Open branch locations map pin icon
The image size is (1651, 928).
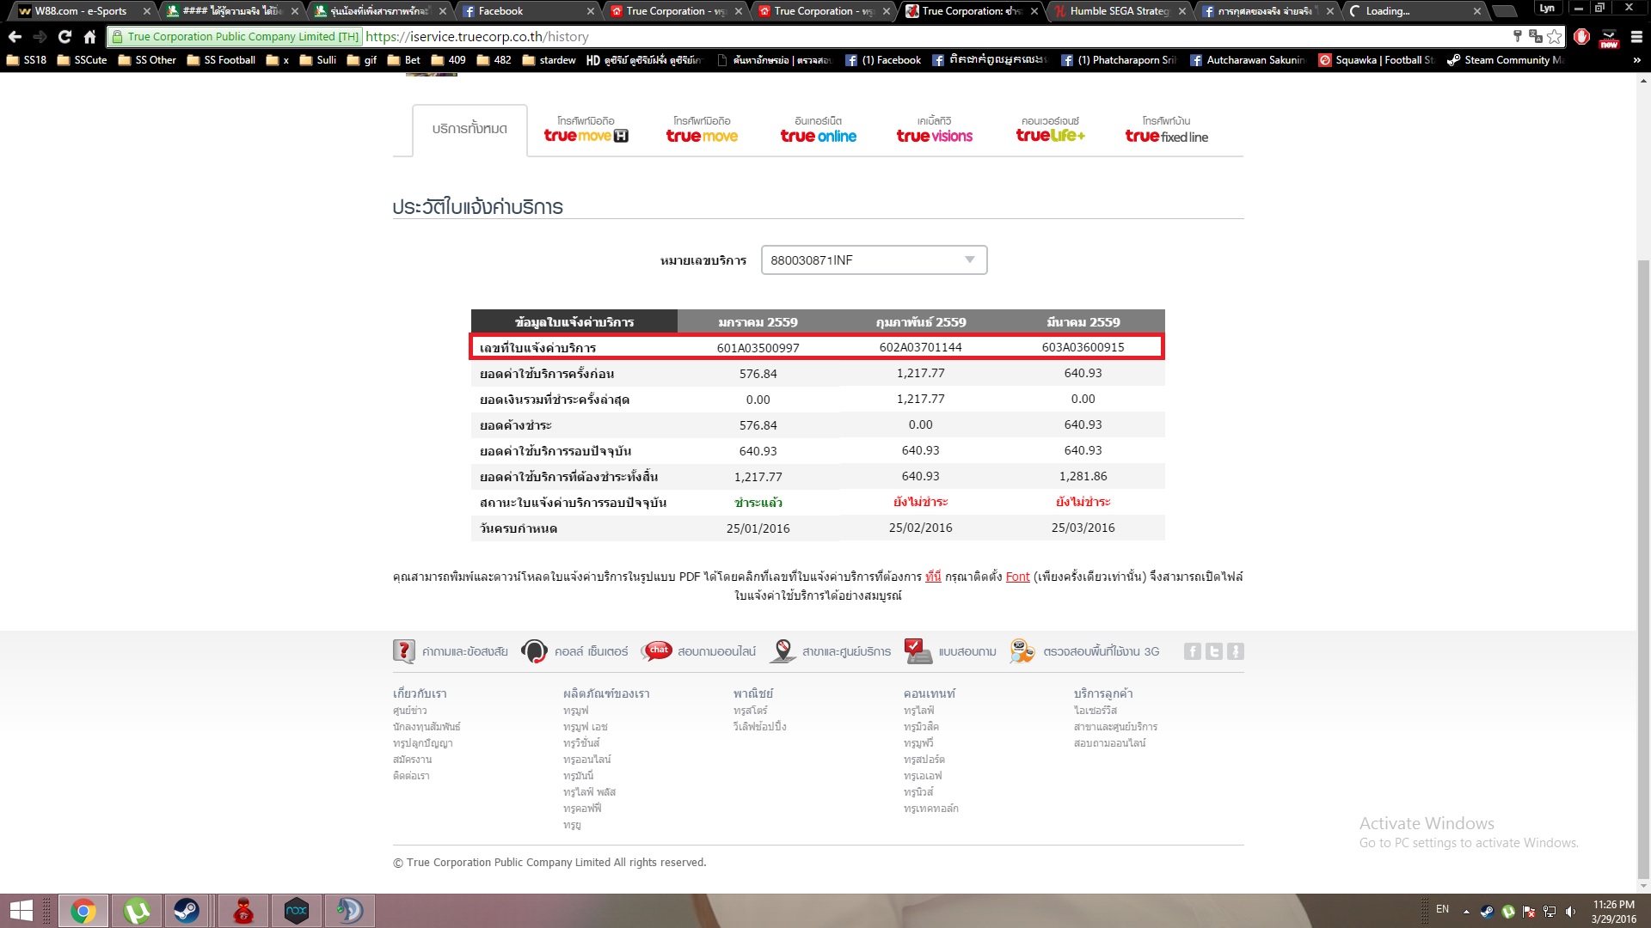point(783,651)
